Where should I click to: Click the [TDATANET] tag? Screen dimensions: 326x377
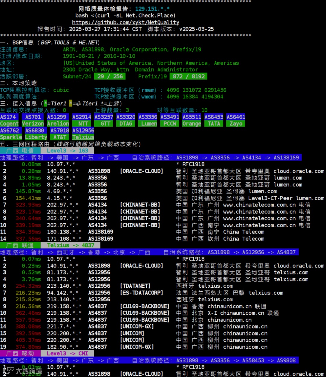135,286
